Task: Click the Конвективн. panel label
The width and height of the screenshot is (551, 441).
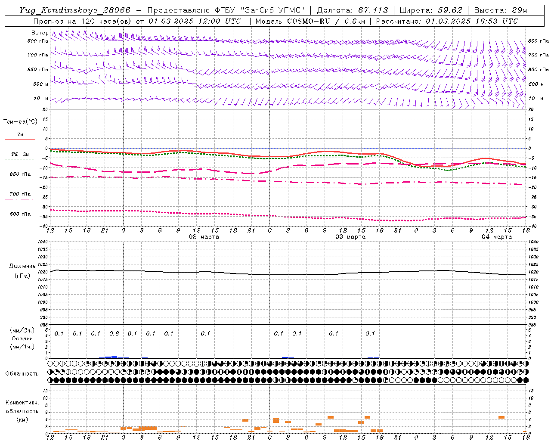Action: [22, 403]
